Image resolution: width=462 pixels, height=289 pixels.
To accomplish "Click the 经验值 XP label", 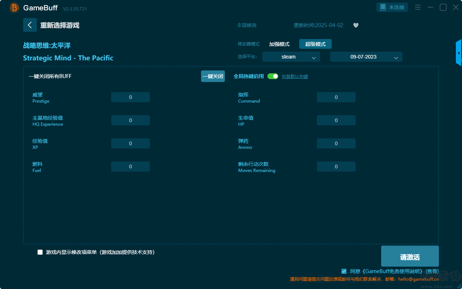I will click(40, 144).
